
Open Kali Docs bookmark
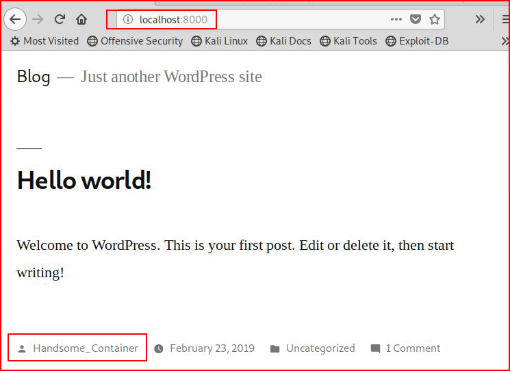(283, 41)
